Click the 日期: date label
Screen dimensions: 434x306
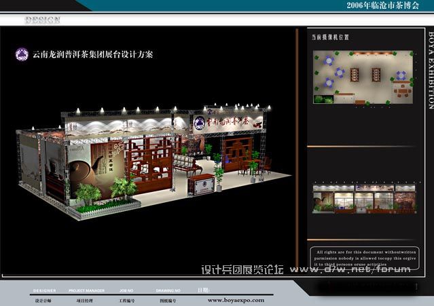click(203, 290)
